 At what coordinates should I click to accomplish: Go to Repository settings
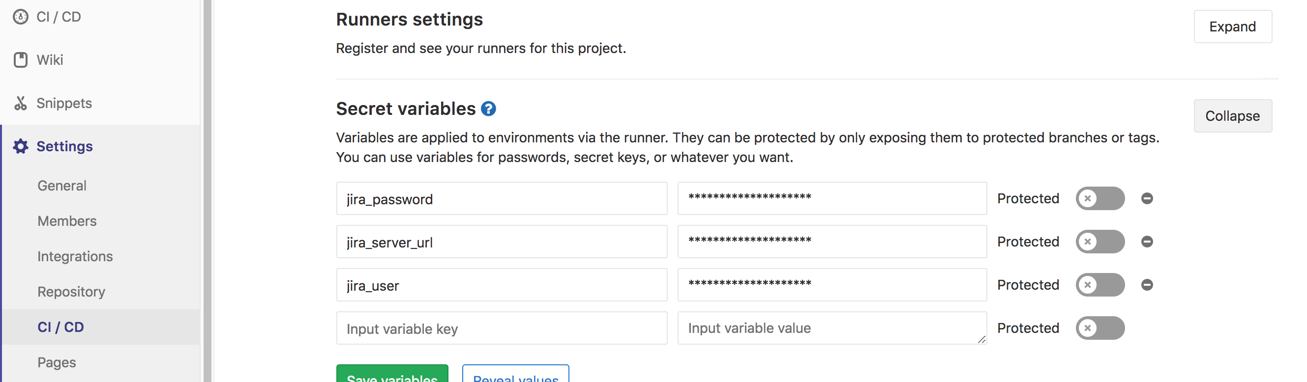pyautogui.click(x=71, y=292)
